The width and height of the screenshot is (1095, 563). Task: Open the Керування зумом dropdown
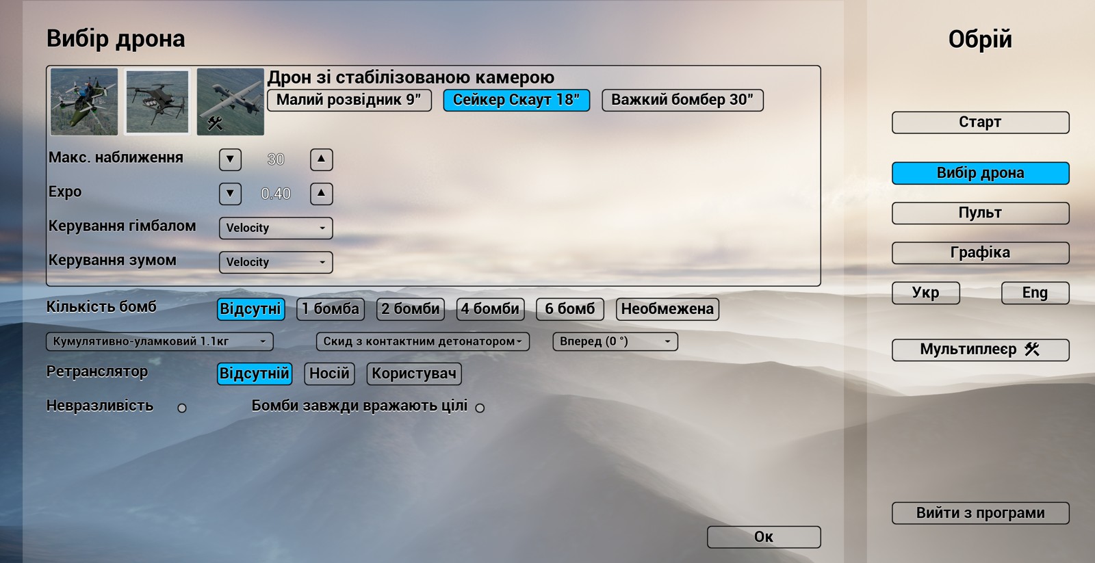(x=276, y=262)
